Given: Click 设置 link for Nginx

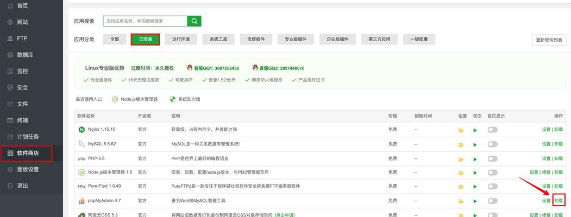Looking at the screenshot, I should [x=546, y=130].
